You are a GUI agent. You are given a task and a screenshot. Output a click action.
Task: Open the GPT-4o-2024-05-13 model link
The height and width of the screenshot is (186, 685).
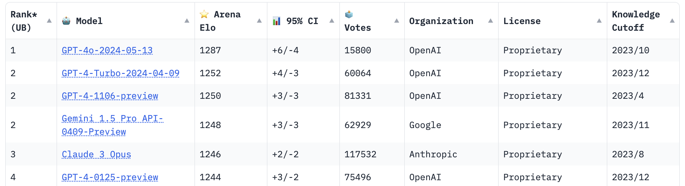(x=107, y=50)
